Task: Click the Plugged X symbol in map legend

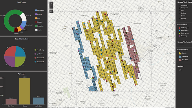Action: click(x=180, y=18)
